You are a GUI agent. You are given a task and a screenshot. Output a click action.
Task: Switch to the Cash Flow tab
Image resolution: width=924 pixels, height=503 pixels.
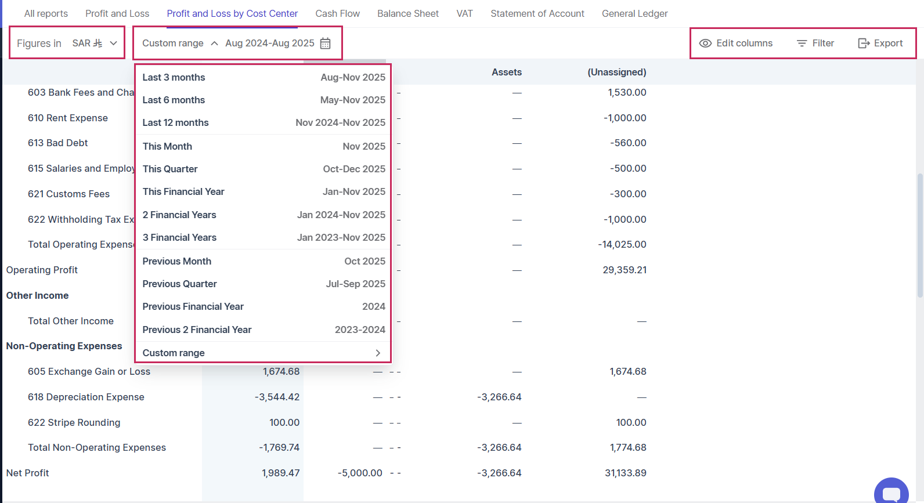(337, 13)
